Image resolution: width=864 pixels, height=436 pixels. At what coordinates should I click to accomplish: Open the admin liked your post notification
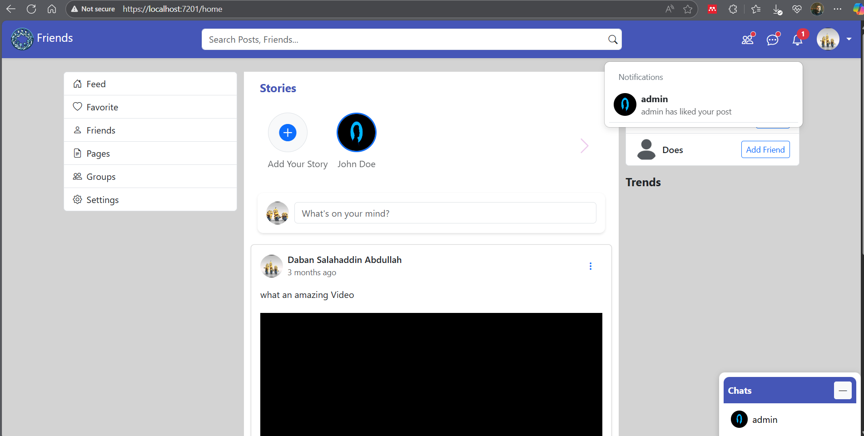[x=686, y=105]
